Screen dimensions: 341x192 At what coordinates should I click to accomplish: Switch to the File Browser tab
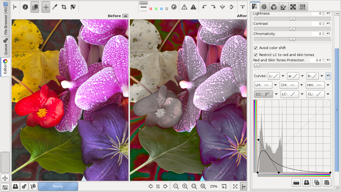(5, 19)
